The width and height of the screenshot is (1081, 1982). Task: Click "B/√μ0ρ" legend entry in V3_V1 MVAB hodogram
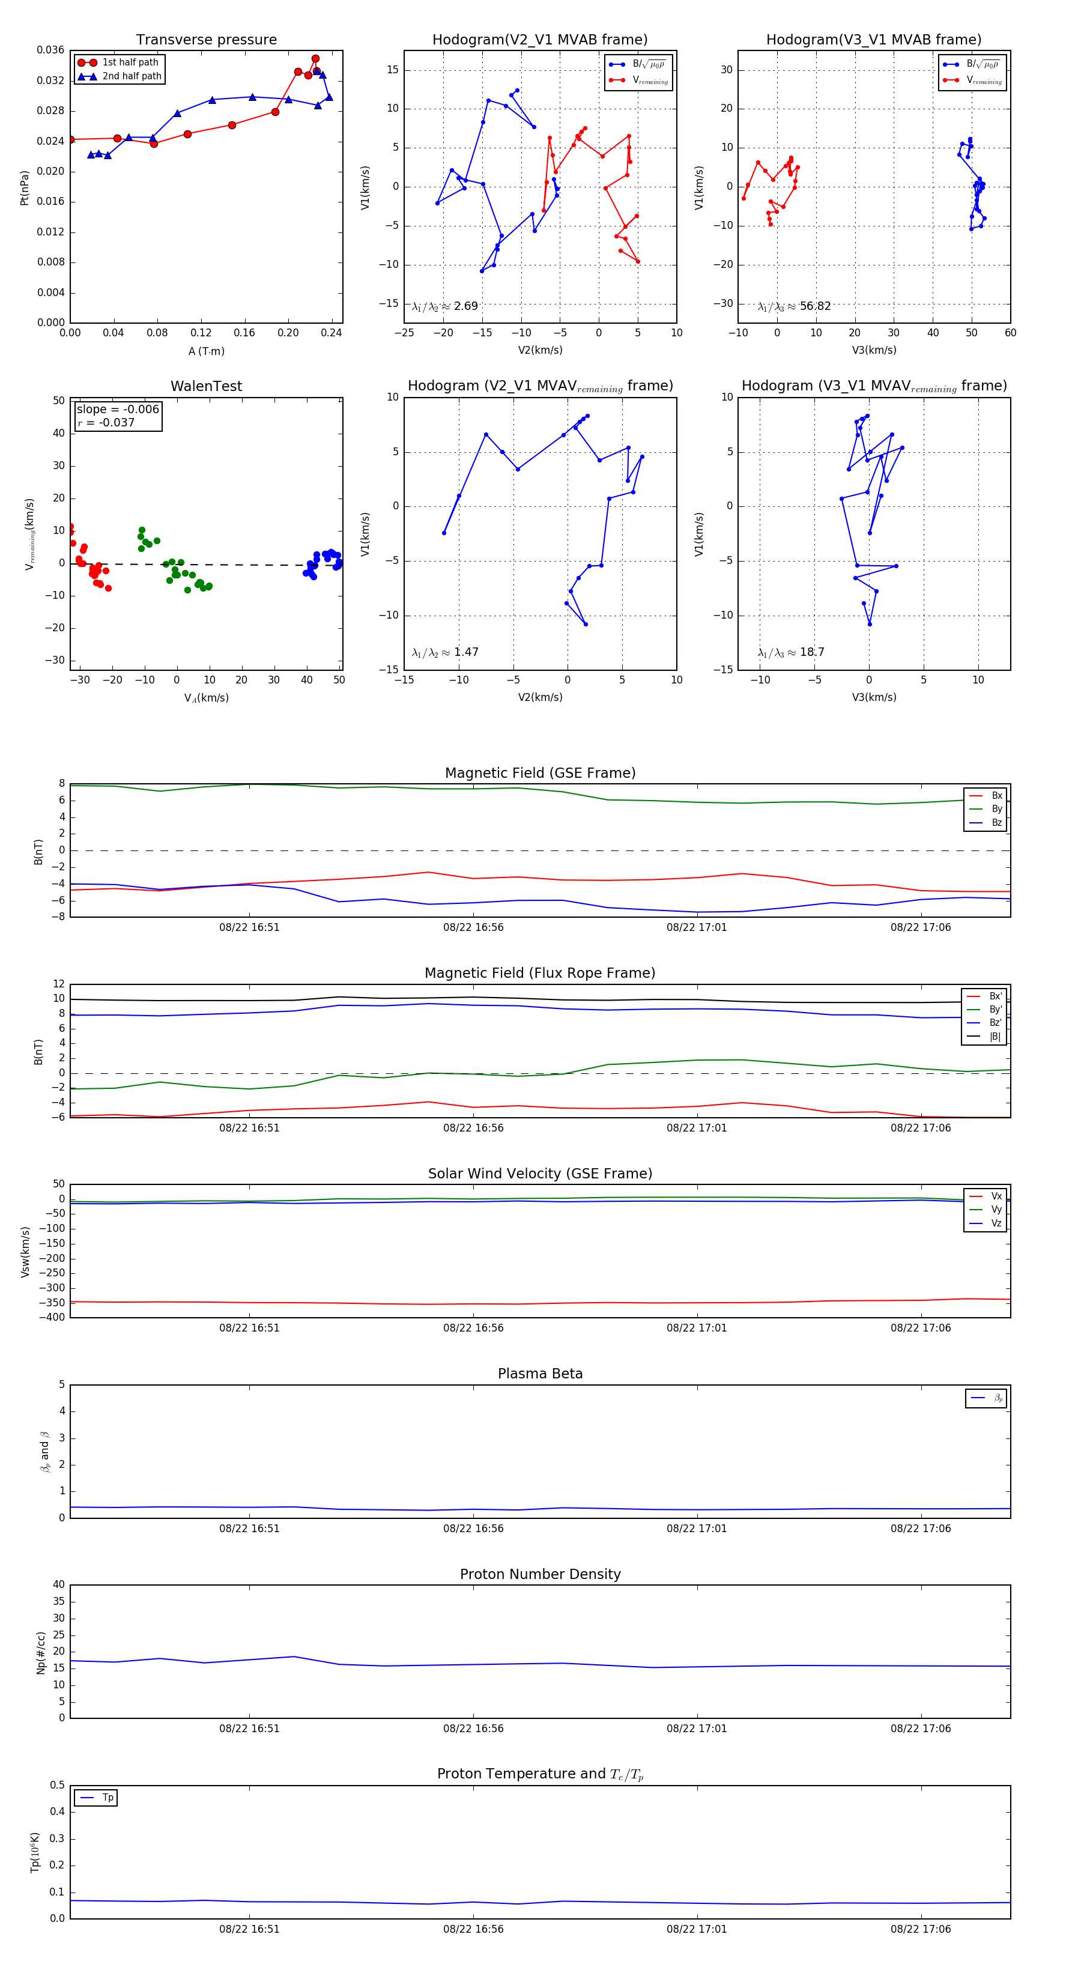click(972, 65)
